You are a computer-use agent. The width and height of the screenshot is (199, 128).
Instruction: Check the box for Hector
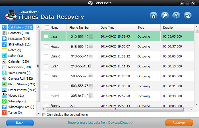click(x=46, y=46)
